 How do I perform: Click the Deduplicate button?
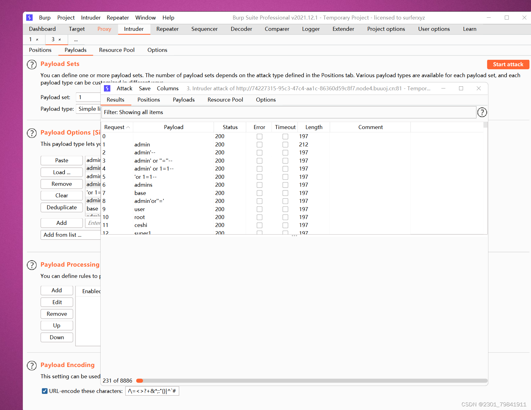[x=61, y=207]
